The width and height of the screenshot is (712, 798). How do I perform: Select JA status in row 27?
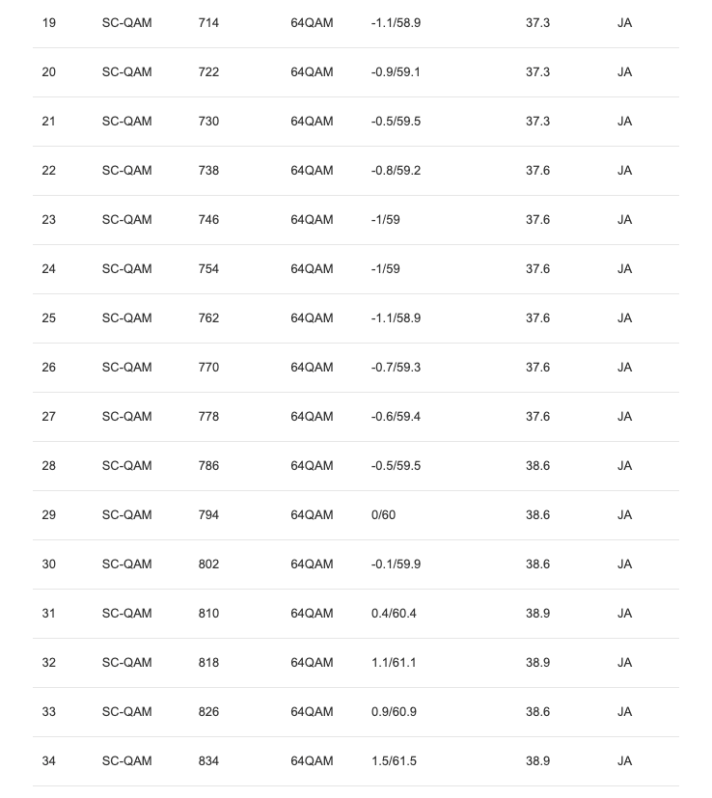click(624, 417)
